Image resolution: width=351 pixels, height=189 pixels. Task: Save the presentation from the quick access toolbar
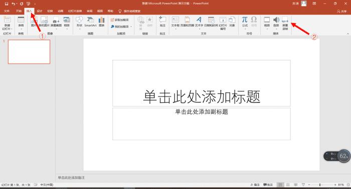[x=6, y=4]
